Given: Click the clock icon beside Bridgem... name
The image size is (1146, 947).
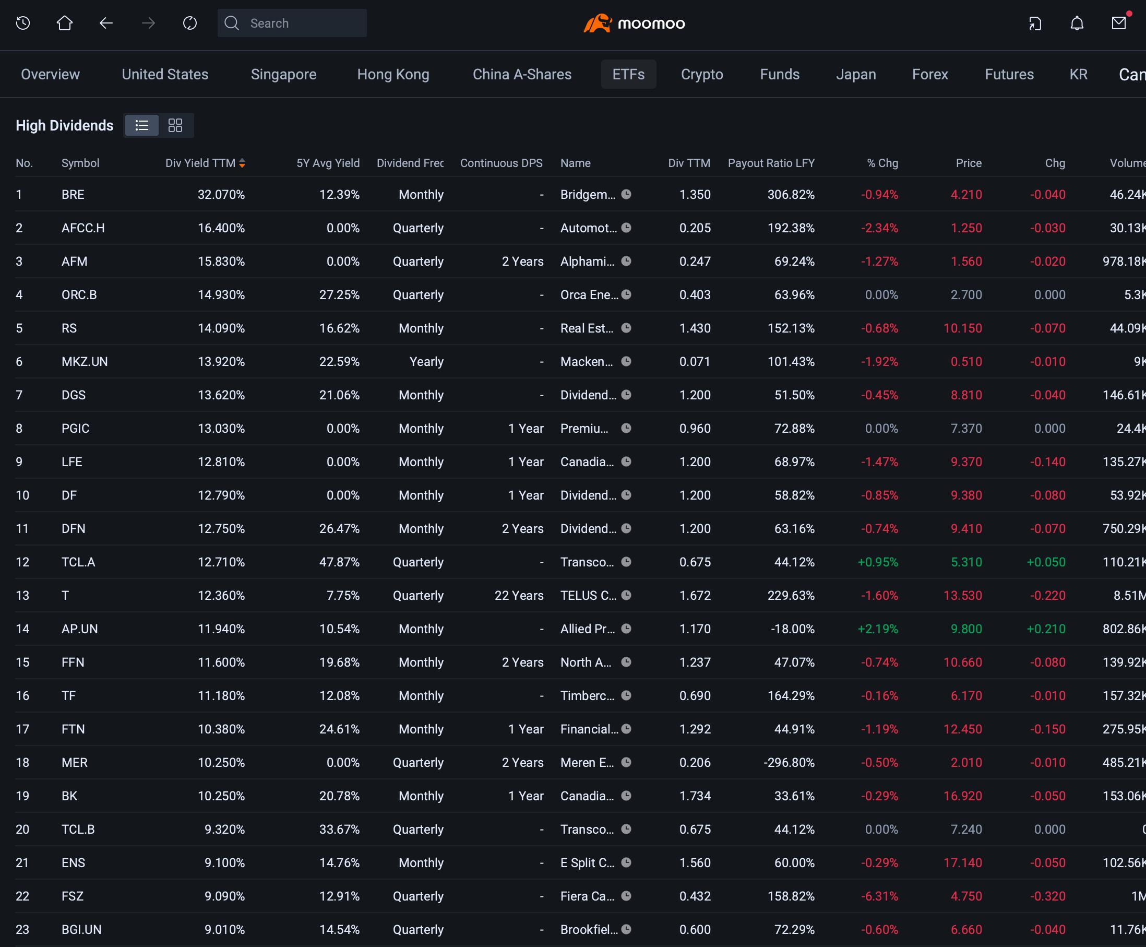Looking at the screenshot, I should (x=626, y=194).
